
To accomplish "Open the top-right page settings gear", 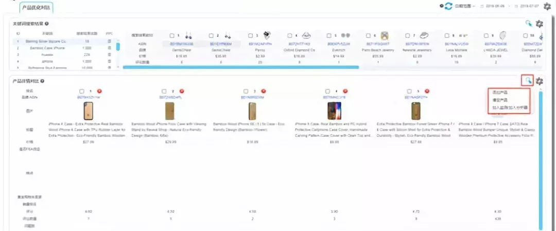I will (x=547, y=6).
